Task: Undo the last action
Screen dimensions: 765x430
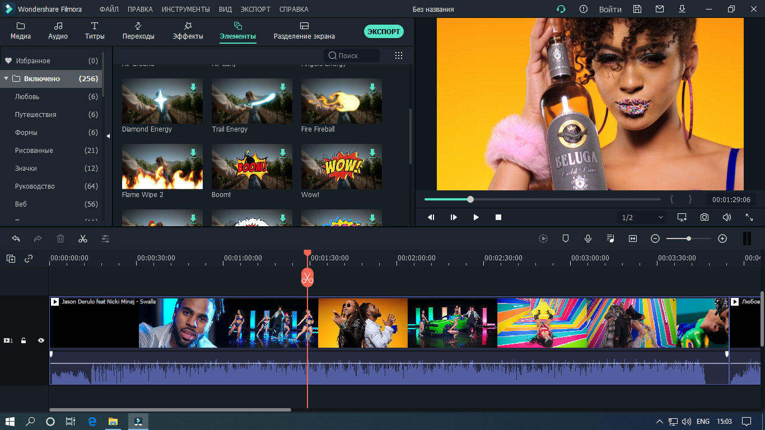Action: pos(16,239)
